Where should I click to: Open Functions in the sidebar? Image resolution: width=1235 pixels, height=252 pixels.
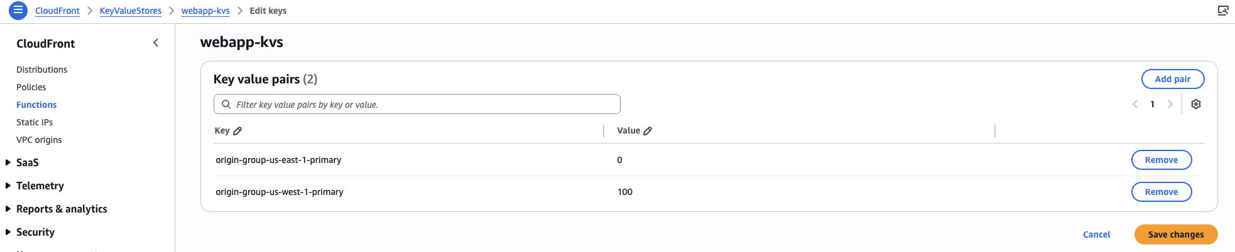tap(36, 105)
